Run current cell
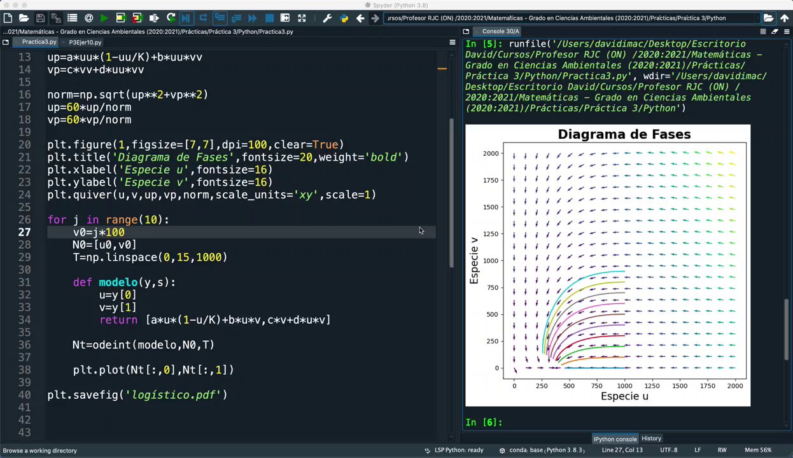Viewport: 793px width, 458px height. [121, 18]
